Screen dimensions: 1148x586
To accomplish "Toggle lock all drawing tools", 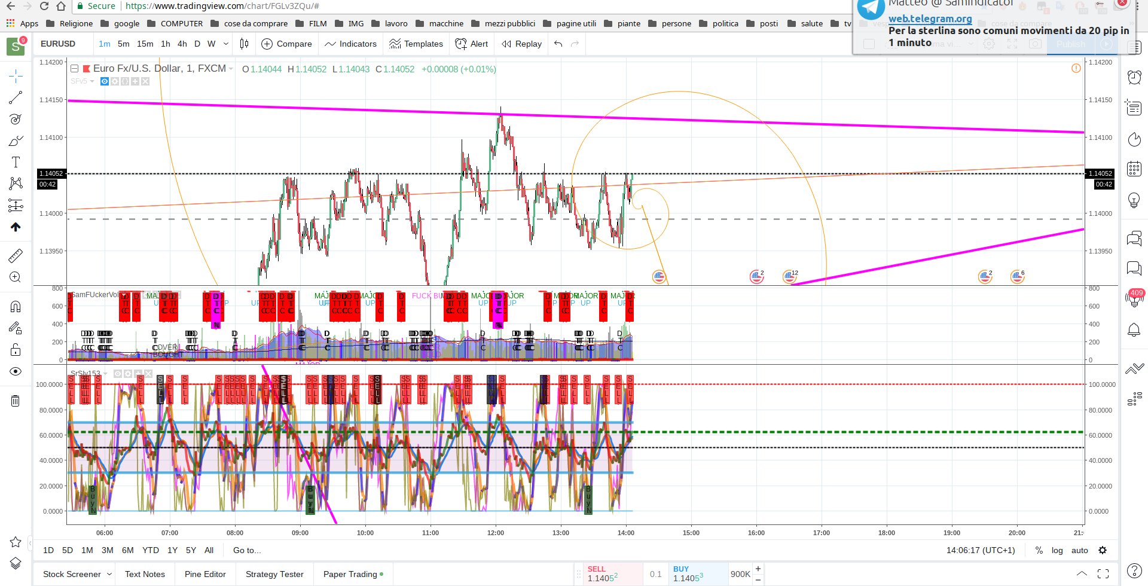I will pyautogui.click(x=16, y=350).
